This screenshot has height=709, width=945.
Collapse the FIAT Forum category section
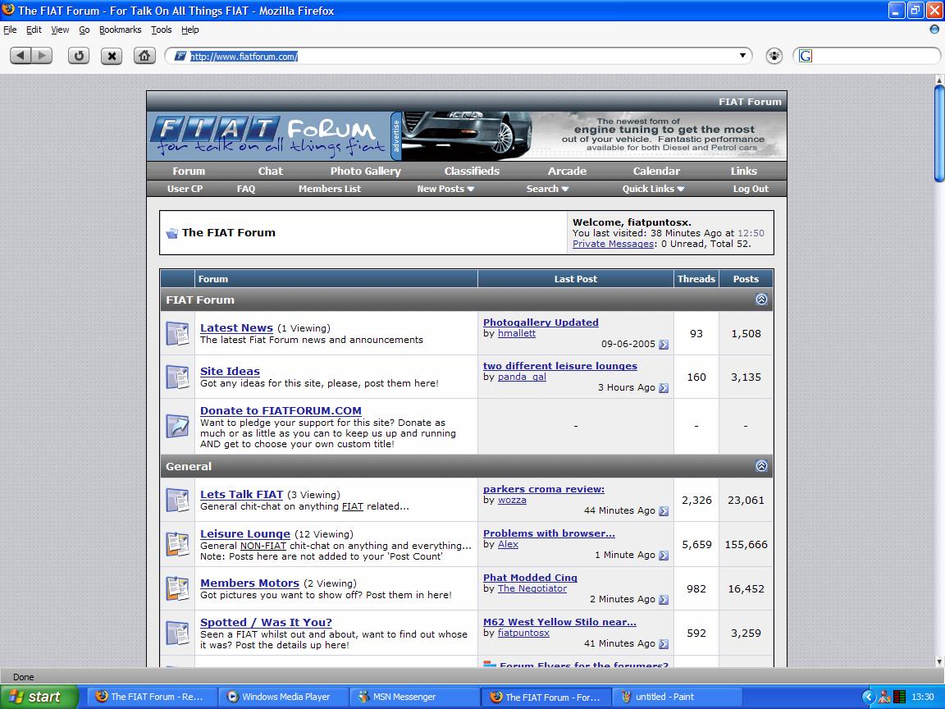(761, 300)
